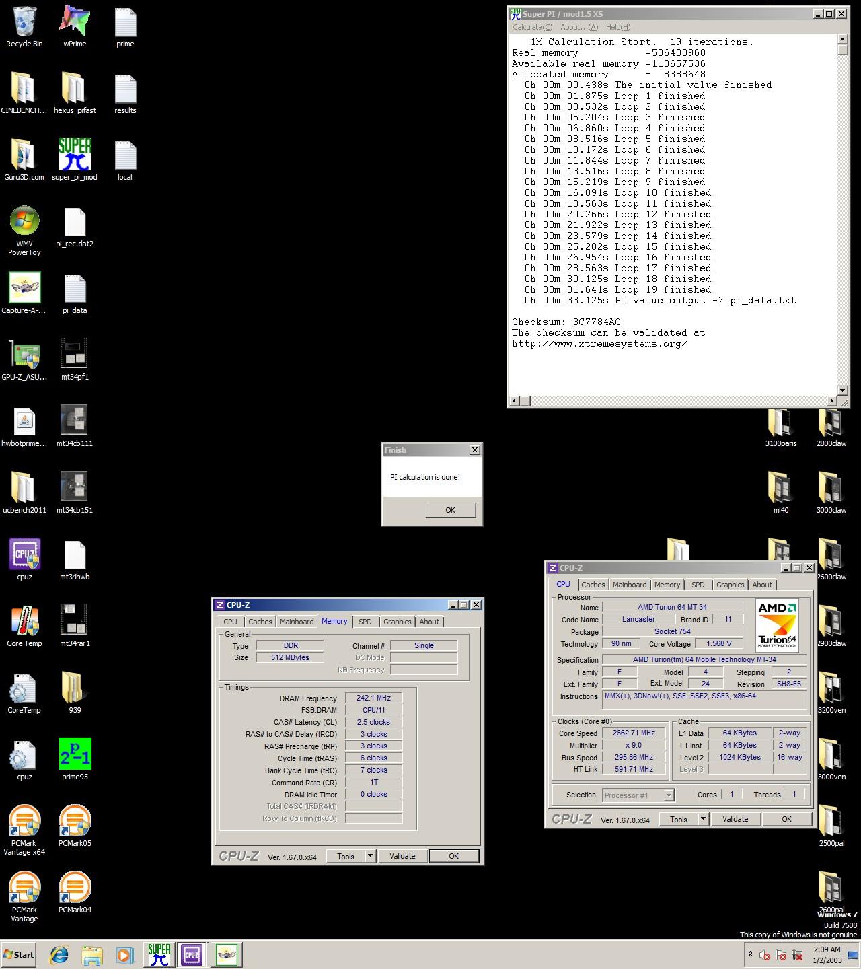Click the Capture-A taskbar icon
This screenshot has width=861, height=969.
coord(227,955)
